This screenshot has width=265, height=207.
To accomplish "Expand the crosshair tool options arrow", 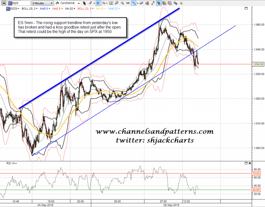I will [x=94, y=3].
